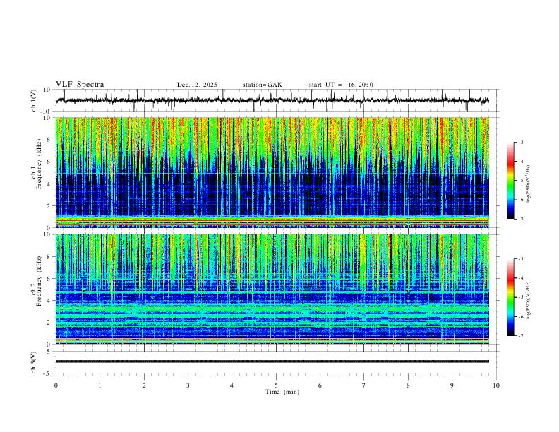
Task: Click the ch.1 voltage waveform trace
Action: pos(272,100)
